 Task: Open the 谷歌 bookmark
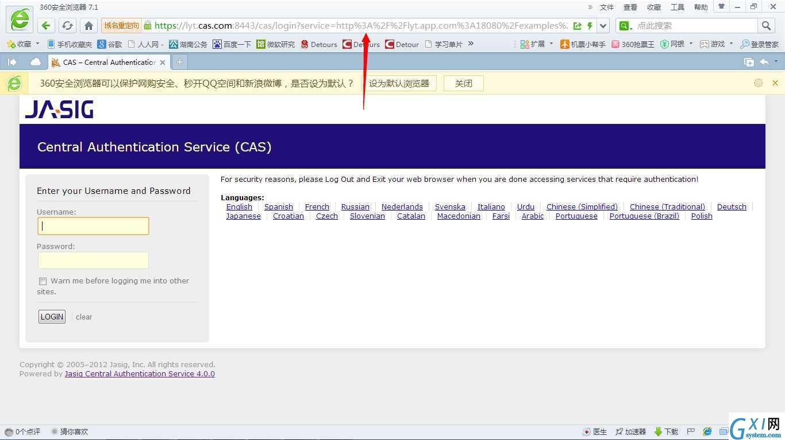point(110,44)
